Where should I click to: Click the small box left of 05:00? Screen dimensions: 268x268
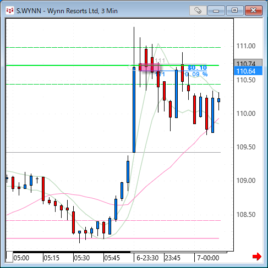(x=9, y=257)
